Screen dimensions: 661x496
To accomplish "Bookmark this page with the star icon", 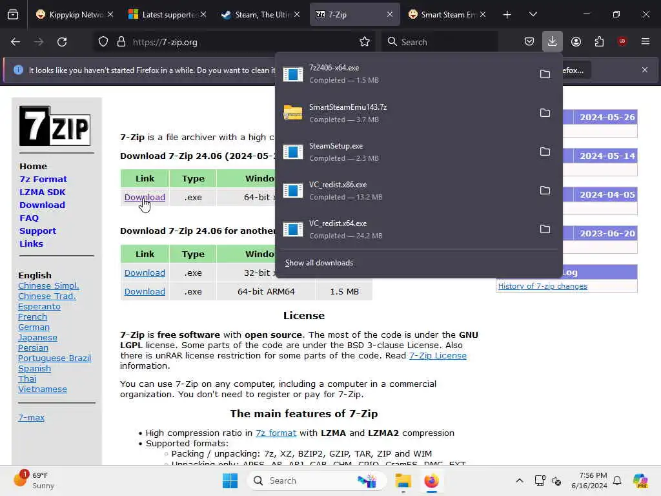I will tap(365, 42).
